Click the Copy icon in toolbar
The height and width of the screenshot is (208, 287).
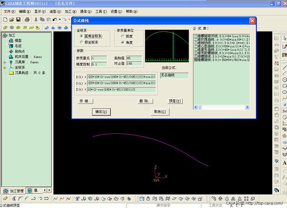42,19
